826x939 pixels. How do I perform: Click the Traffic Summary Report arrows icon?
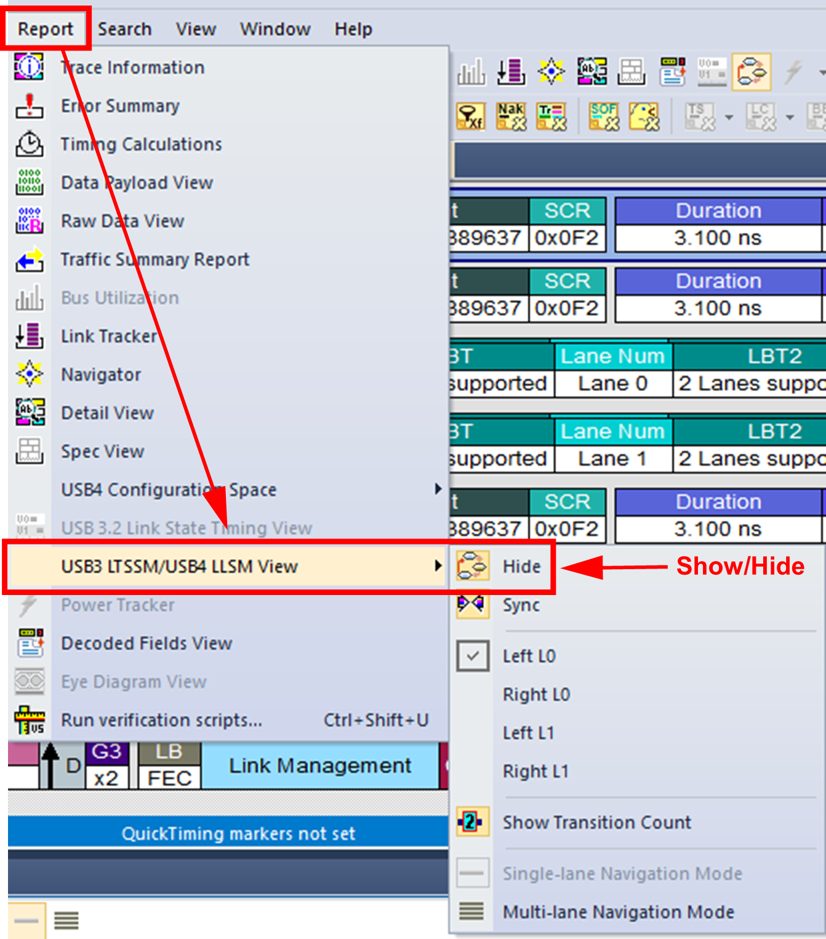(x=29, y=260)
